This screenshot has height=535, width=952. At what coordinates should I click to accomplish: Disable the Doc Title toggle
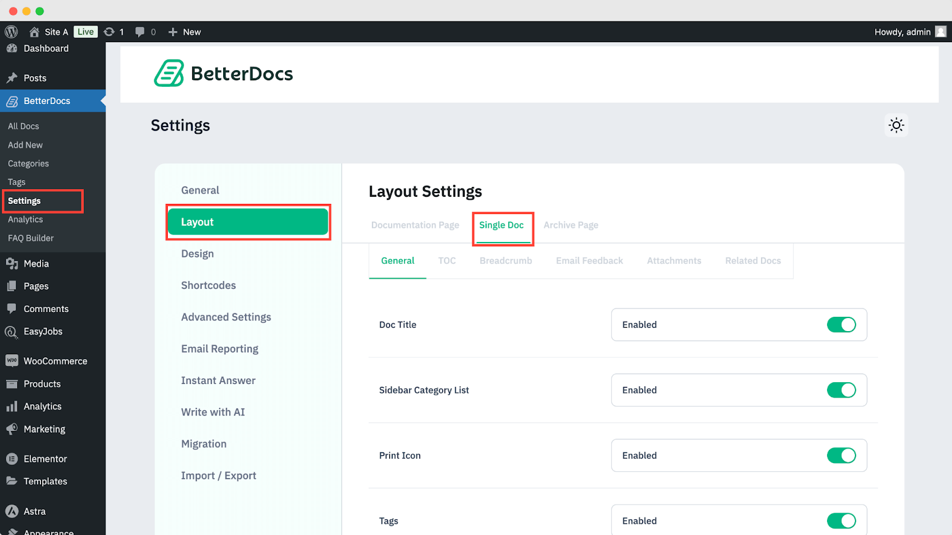click(842, 325)
